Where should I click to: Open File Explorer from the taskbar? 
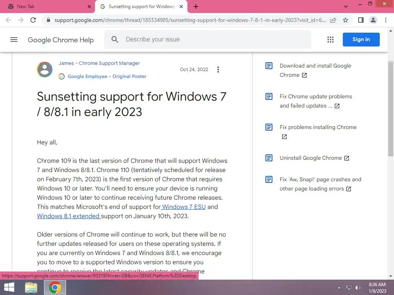(31, 287)
